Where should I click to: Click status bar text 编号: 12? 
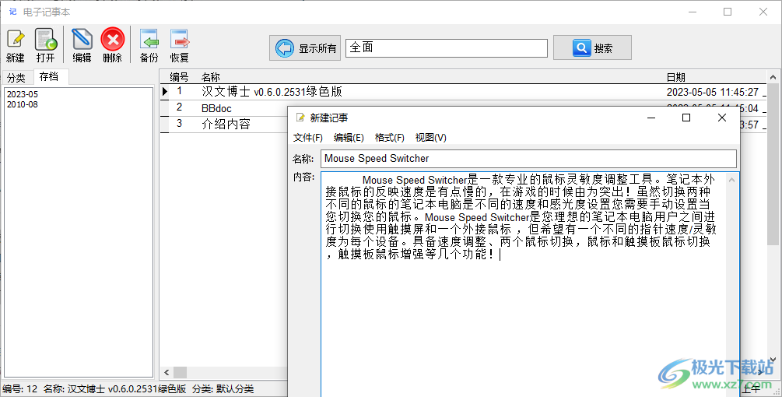(20, 389)
